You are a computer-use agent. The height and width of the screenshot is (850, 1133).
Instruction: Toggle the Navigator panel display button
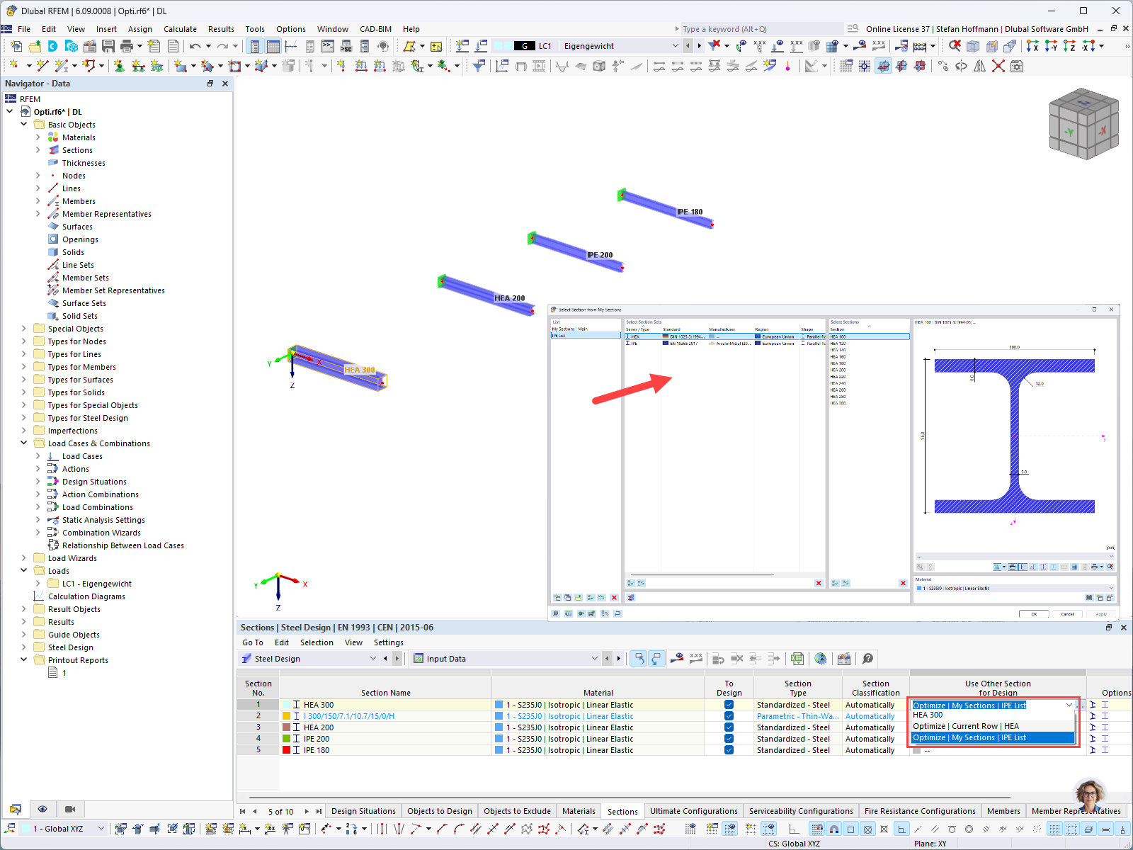(x=254, y=46)
